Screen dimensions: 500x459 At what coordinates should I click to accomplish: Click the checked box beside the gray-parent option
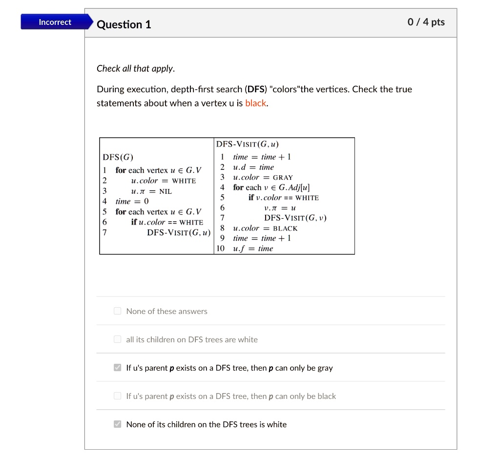(x=117, y=367)
